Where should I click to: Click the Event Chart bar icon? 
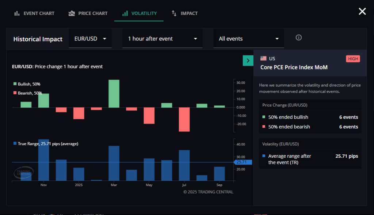coord(17,14)
